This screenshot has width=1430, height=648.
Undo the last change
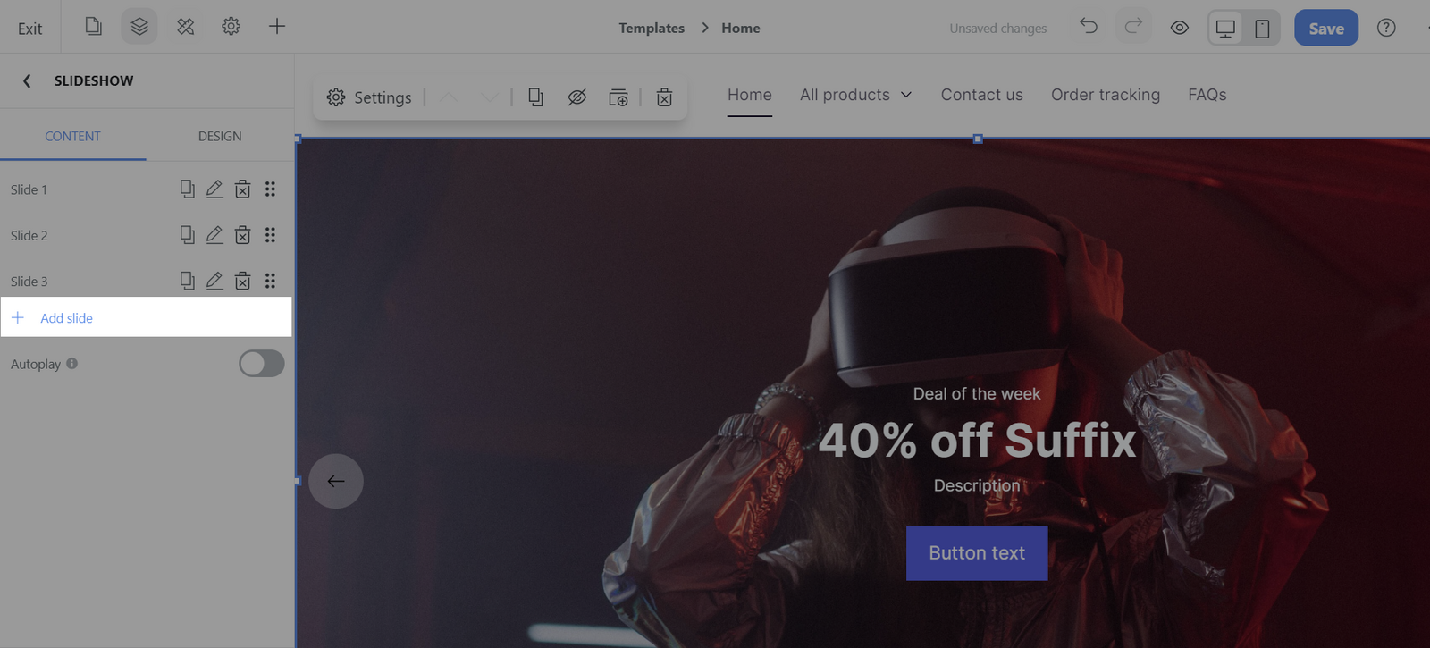click(1089, 27)
